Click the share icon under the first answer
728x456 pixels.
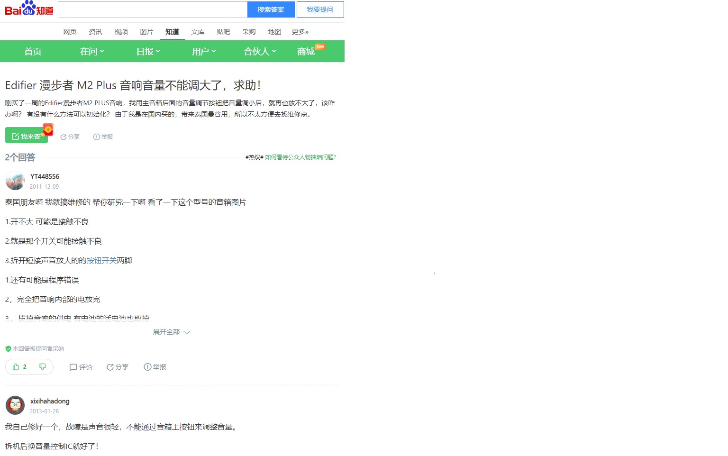point(117,367)
